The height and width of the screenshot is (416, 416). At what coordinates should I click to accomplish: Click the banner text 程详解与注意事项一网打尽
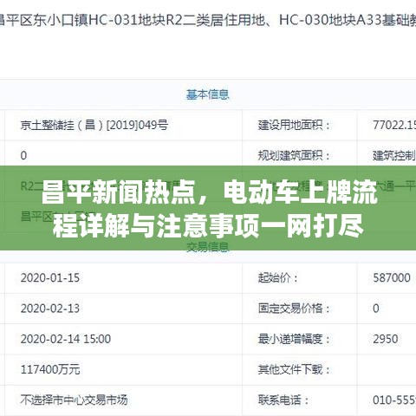tap(208, 226)
